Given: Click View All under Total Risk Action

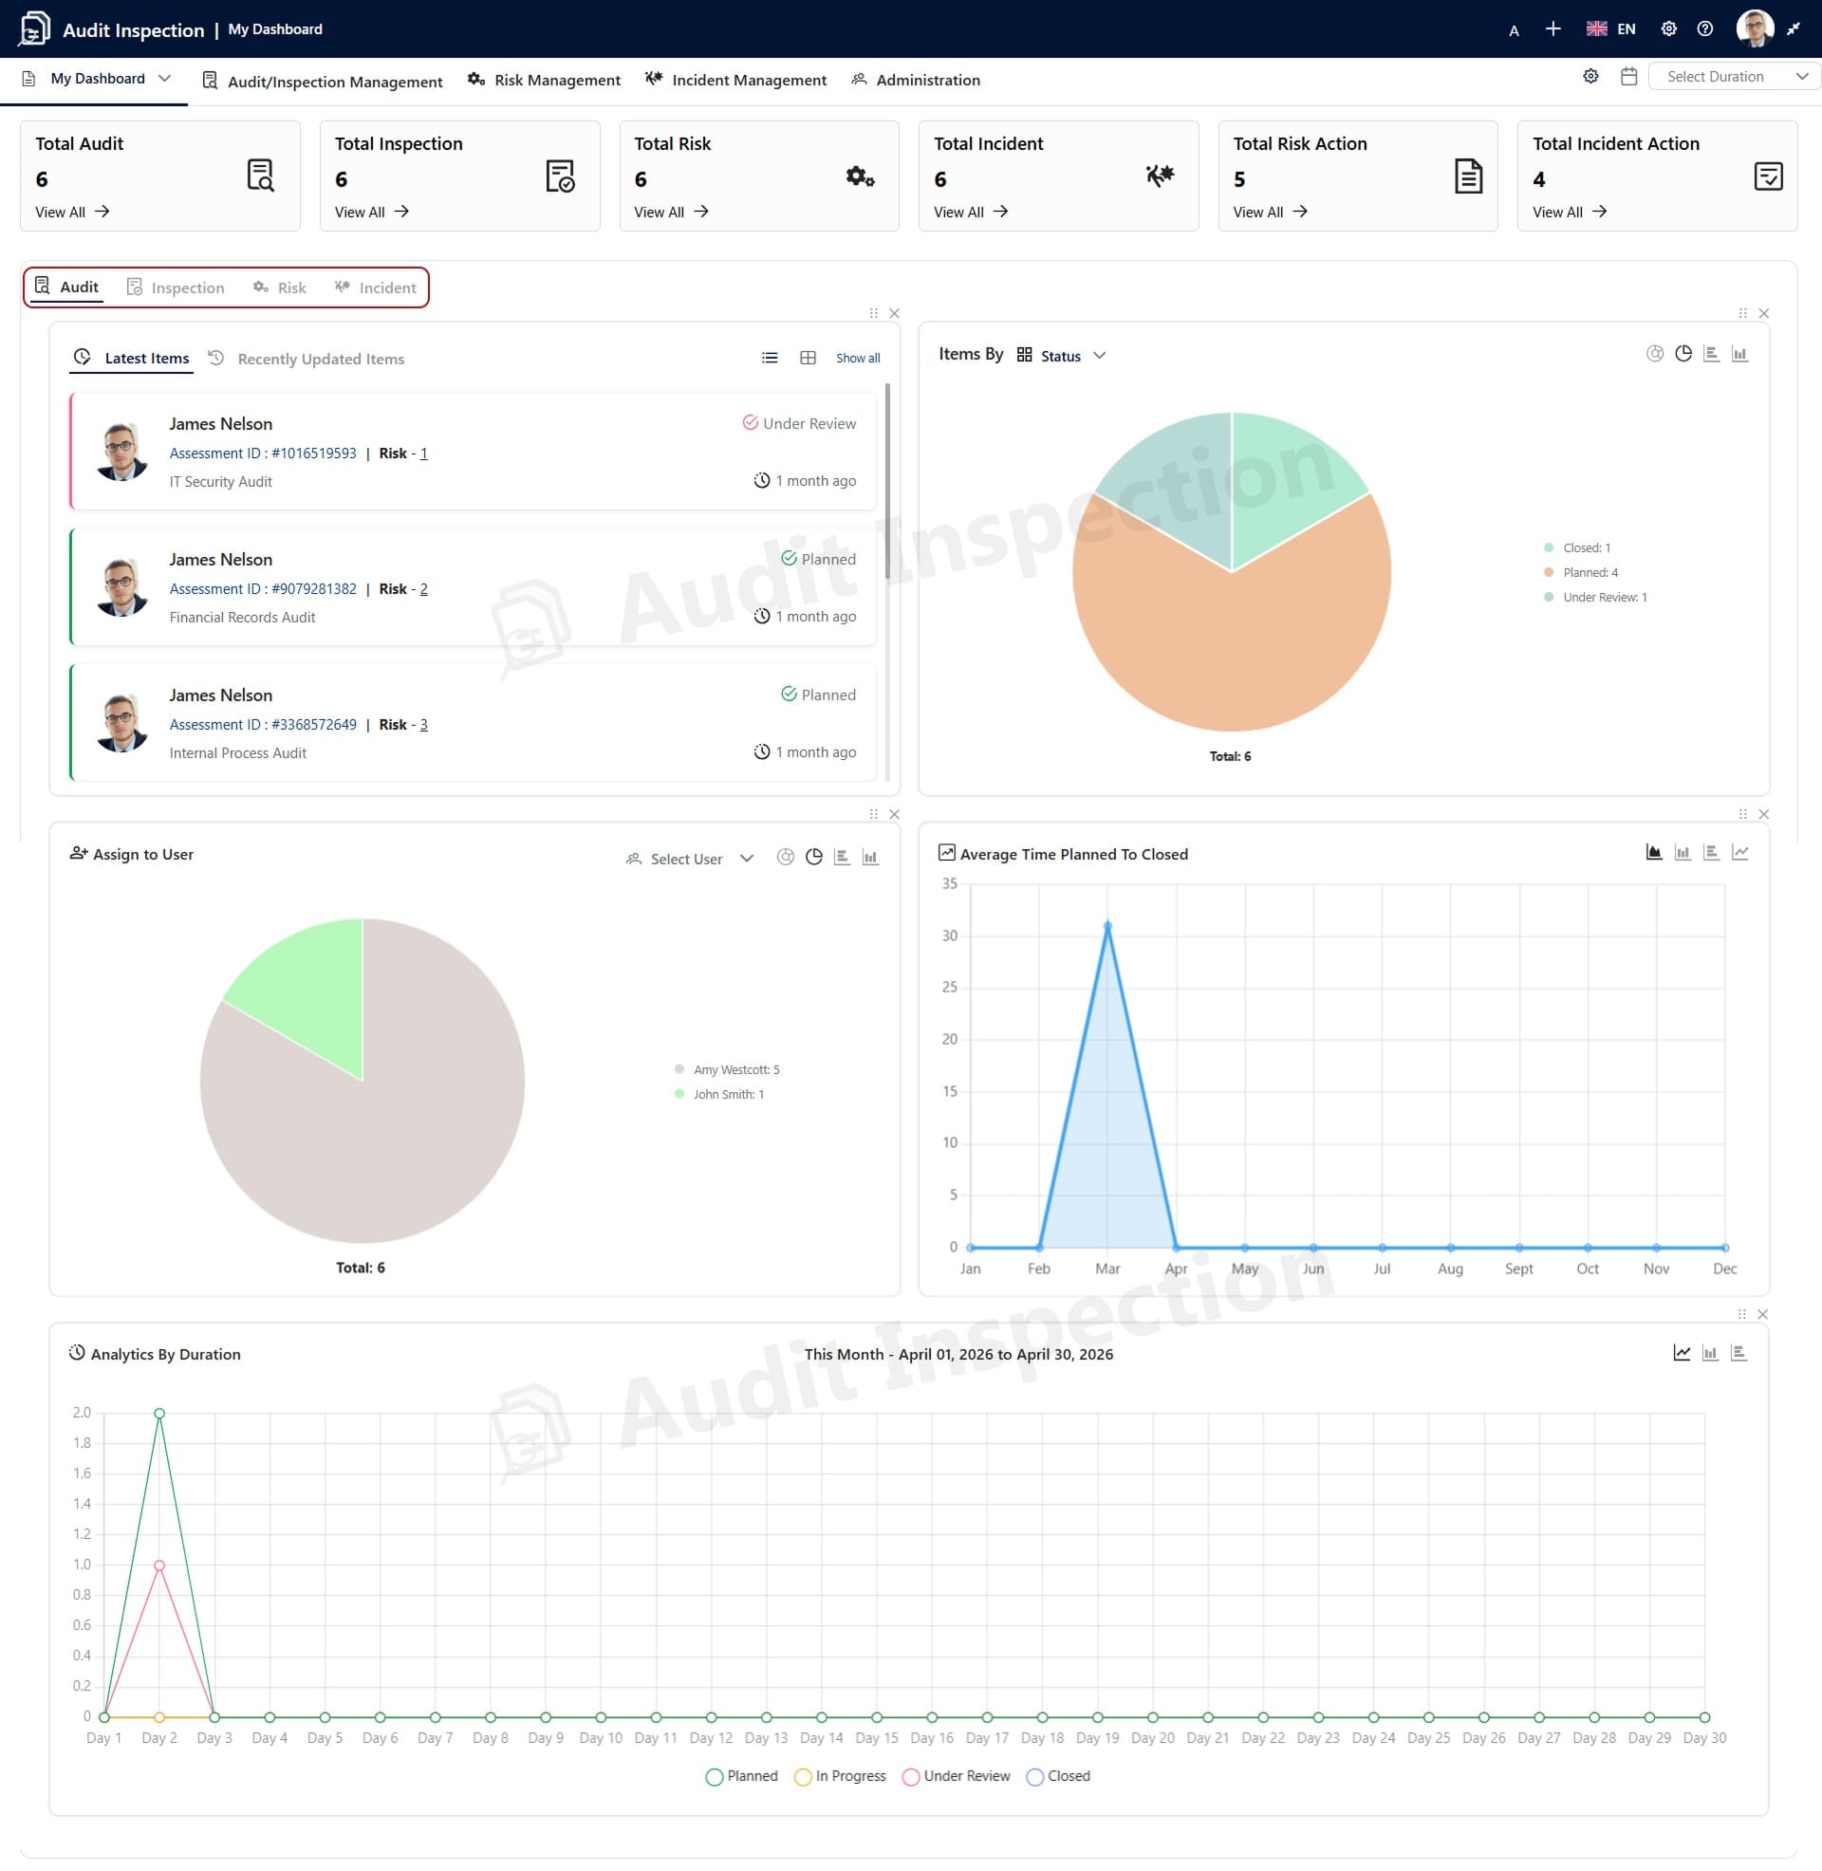Looking at the screenshot, I should point(1271,213).
